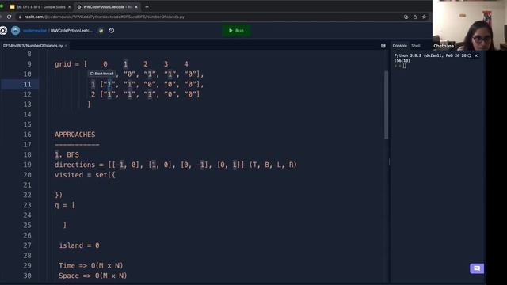
Task: Toggle the editor layout panel icon
Action: (x=383, y=46)
